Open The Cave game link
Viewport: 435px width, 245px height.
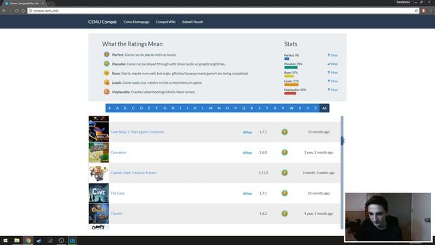coord(118,193)
